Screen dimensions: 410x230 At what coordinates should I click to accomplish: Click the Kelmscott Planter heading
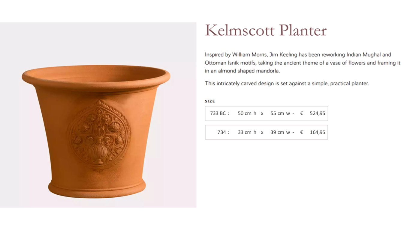tap(266, 31)
